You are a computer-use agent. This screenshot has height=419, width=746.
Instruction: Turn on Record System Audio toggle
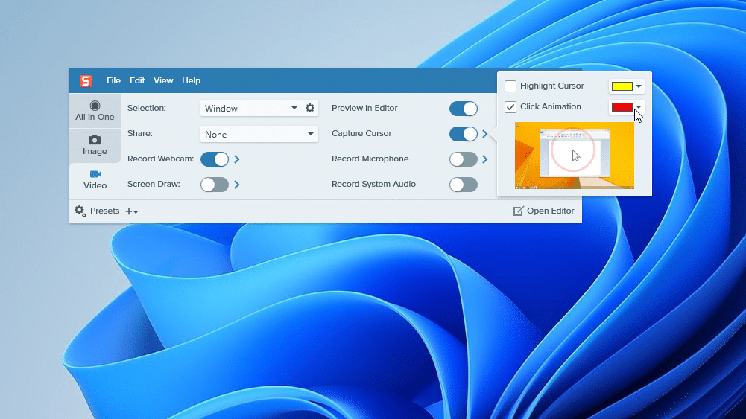[x=463, y=185]
